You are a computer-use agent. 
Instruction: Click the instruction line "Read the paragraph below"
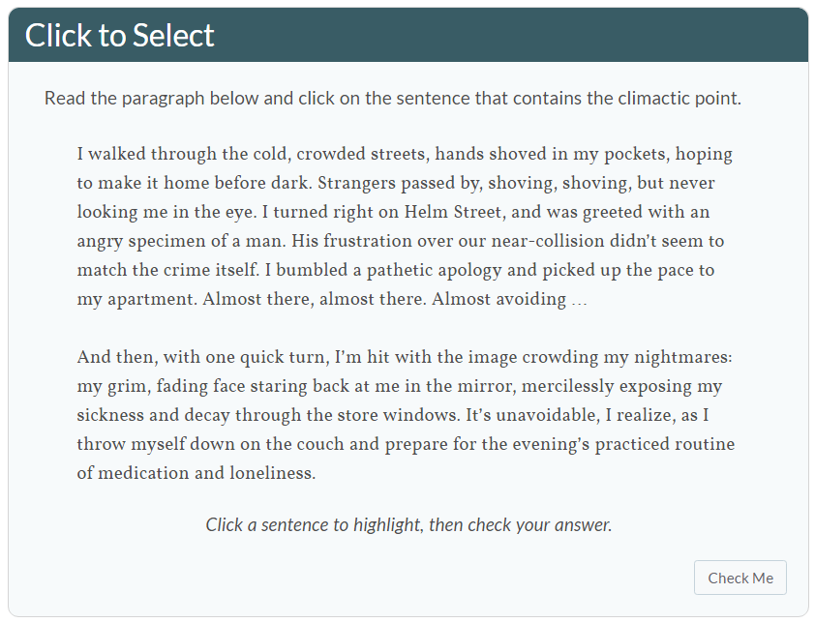(x=392, y=99)
